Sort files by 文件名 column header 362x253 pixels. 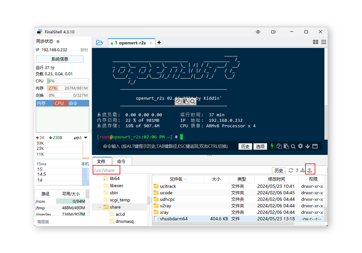tap(178, 179)
